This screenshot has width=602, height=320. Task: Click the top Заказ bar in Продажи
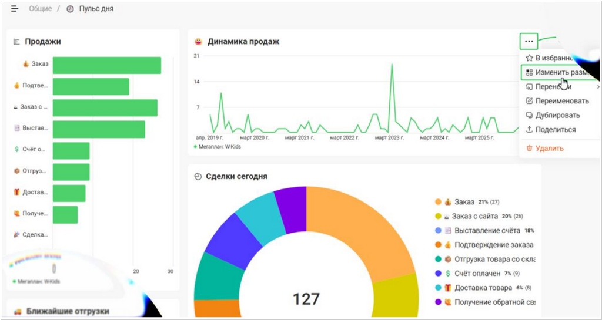point(106,65)
